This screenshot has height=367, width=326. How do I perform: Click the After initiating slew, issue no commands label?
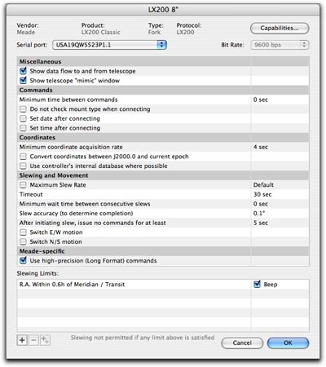[92, 223]
